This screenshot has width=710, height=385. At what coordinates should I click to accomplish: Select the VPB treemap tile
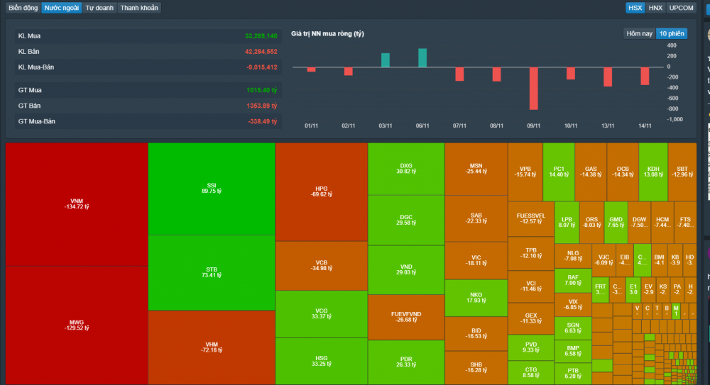(525, 172)
